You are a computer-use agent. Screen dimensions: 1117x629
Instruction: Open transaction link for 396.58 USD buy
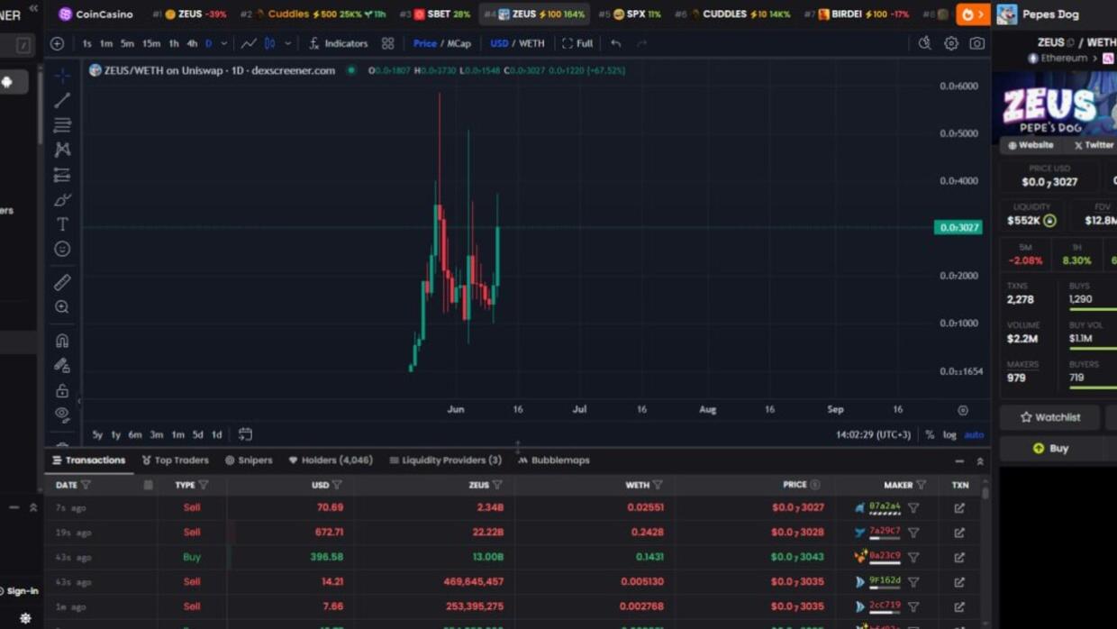coord(959,558)
